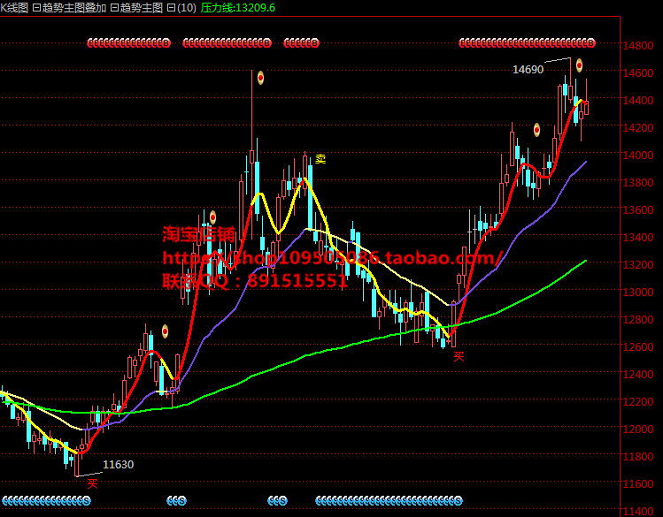Click the 压力线:13209.6 value label

(238, 7)
